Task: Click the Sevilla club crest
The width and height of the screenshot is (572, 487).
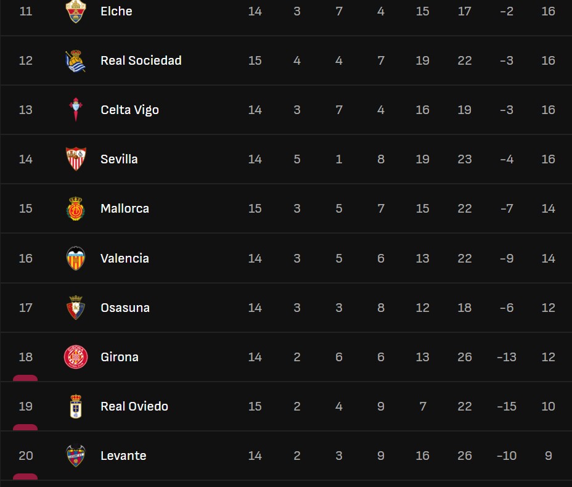Action: (x=76, y=159)
